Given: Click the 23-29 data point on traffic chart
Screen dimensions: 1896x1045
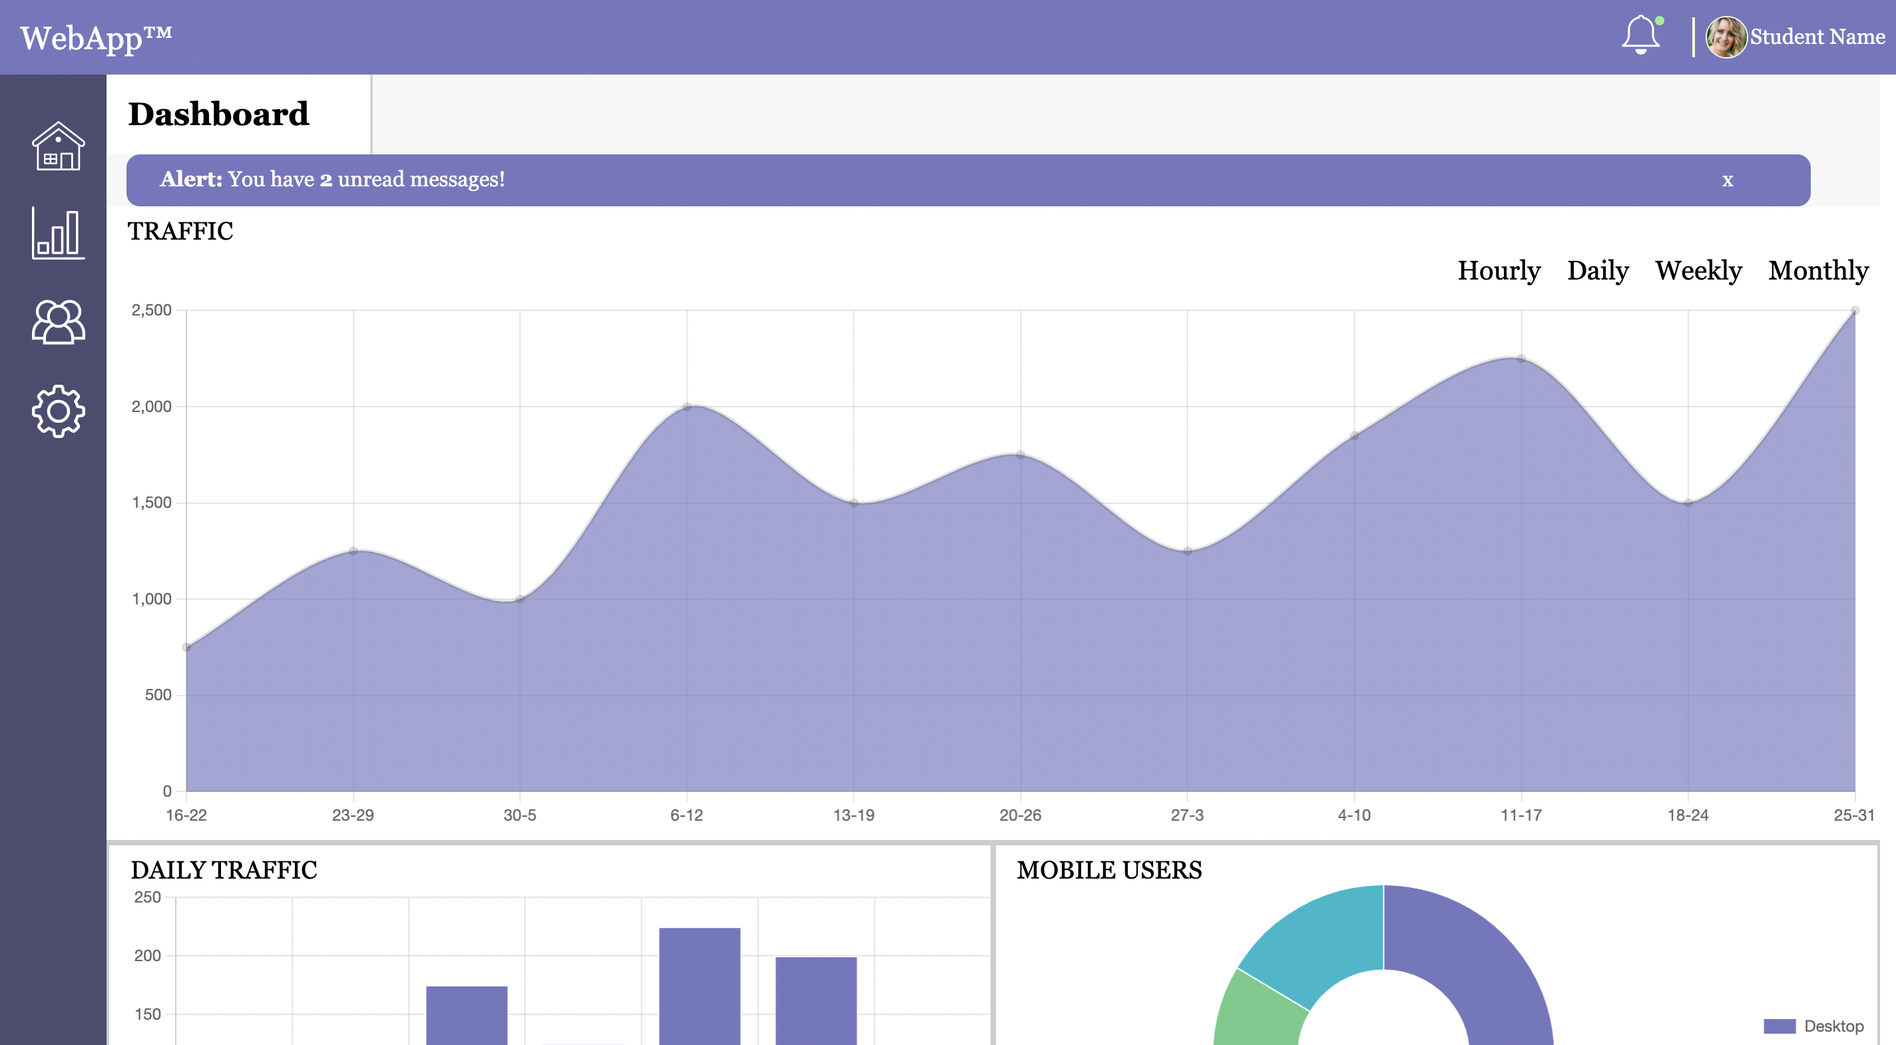Looking at the screenshot, I should click(354, 550).
